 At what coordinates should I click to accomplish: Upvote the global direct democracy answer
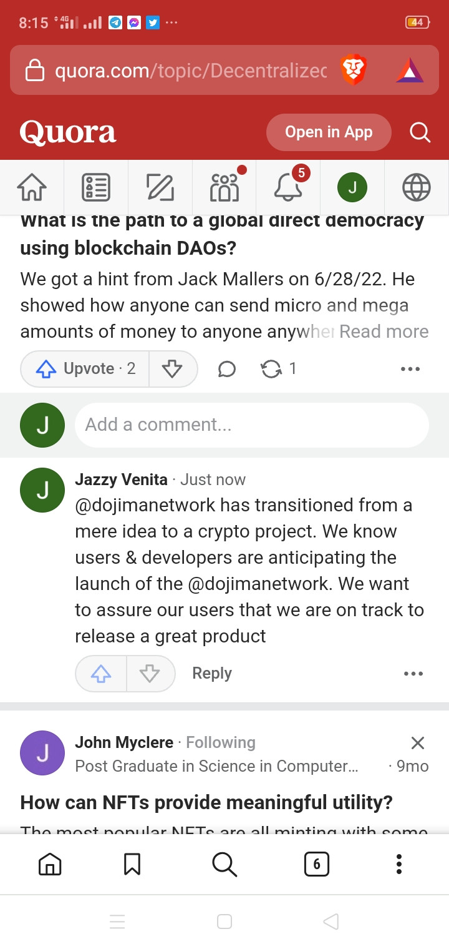[x=85, y=369]
